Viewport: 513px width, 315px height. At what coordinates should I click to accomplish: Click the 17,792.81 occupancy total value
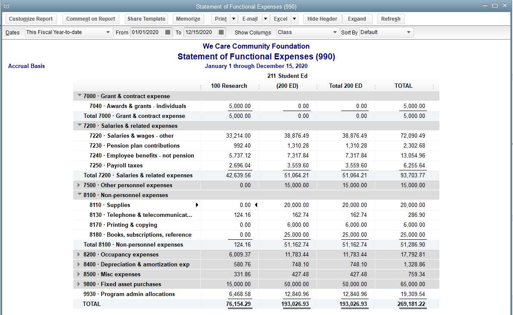click(413, 254)
